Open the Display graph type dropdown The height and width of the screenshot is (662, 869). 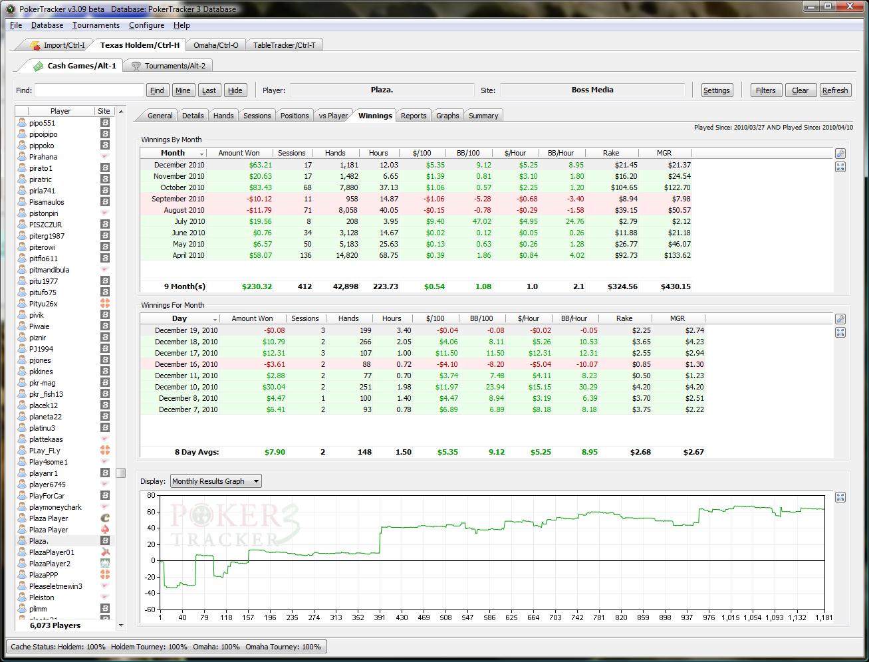pyautogui.click(x=215, y=481)
